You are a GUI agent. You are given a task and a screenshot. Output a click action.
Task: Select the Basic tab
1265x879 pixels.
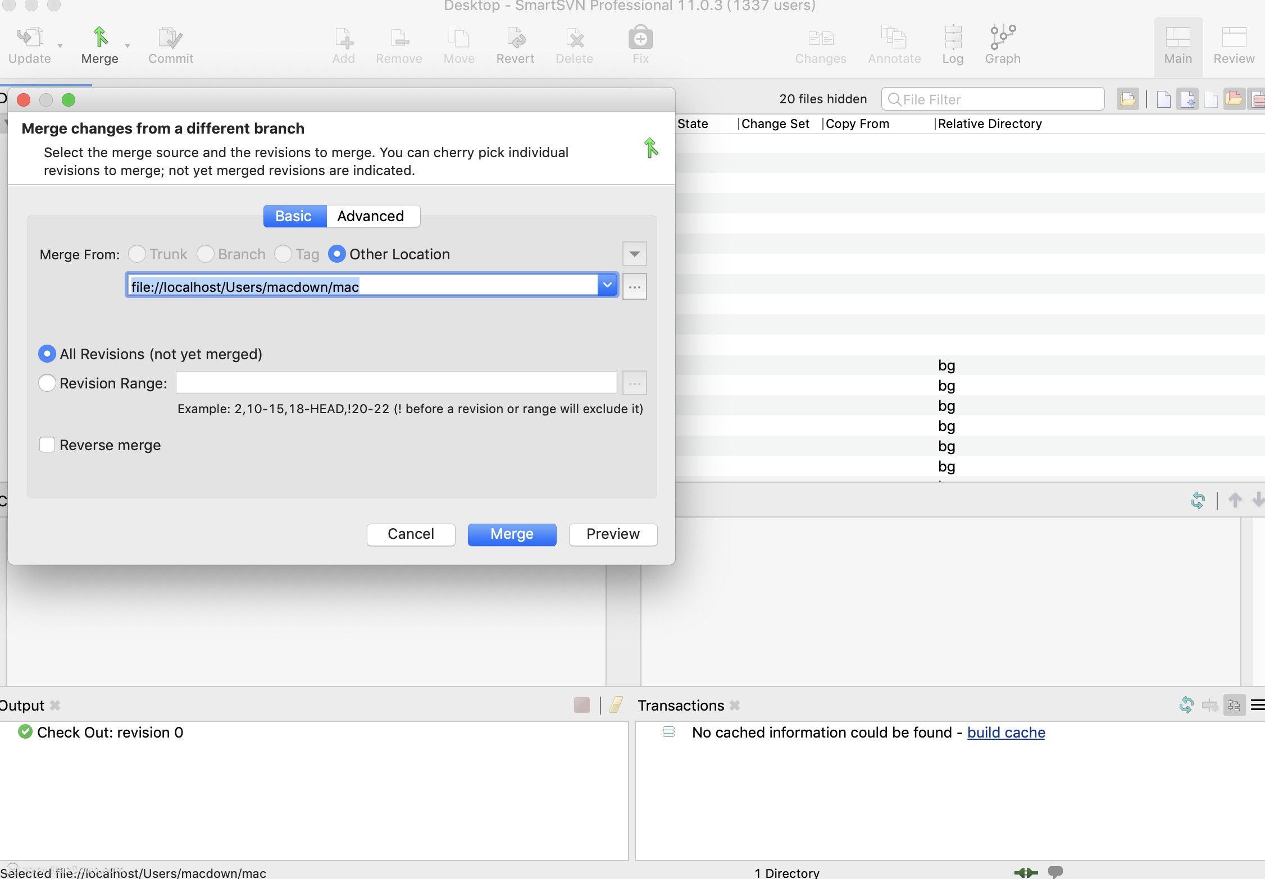point(294,216)
